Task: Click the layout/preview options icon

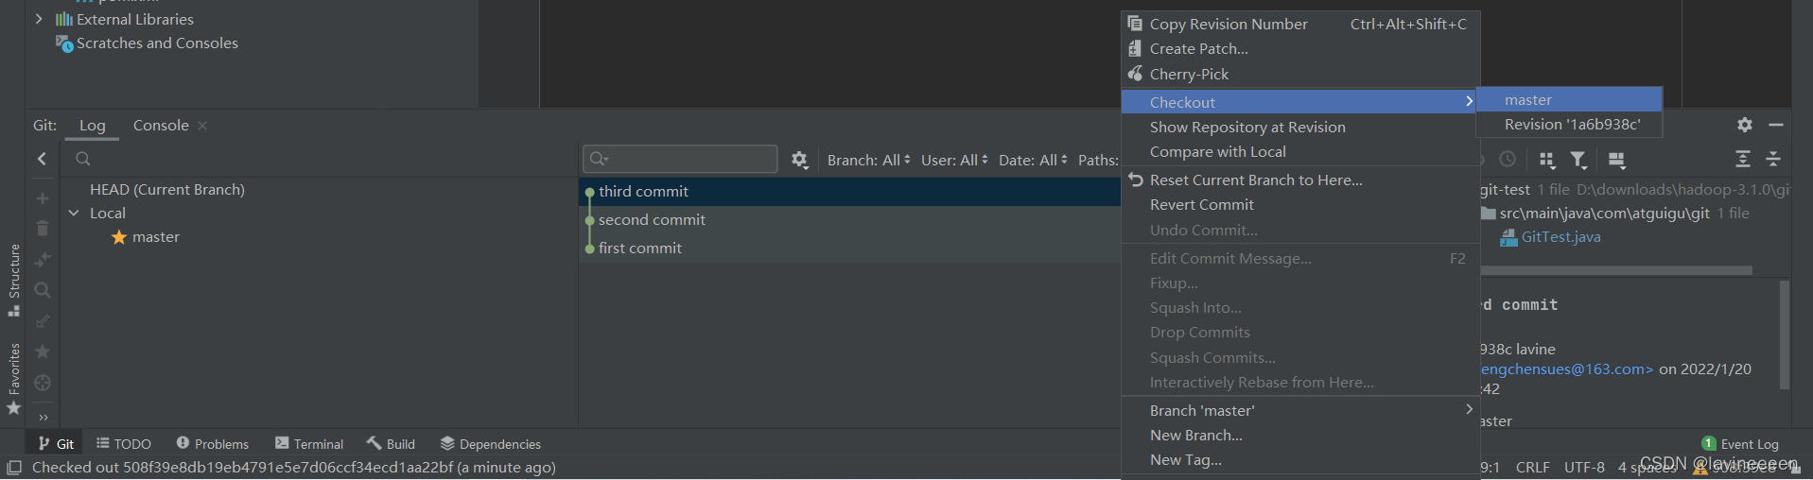Action: coord(1616,160)
